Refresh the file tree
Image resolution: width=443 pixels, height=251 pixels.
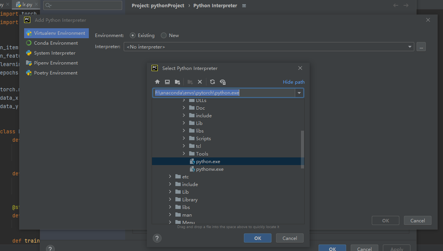coord(213,82)
